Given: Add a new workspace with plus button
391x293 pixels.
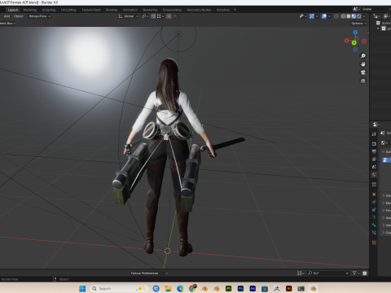Looking at the screenshot, I should [x=235, y=10].
